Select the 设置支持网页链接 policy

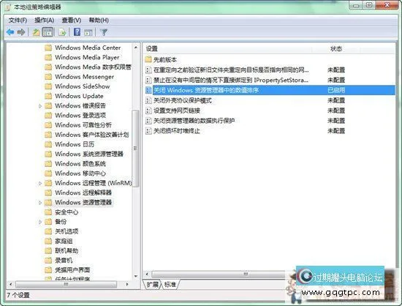tap(177, 111)
